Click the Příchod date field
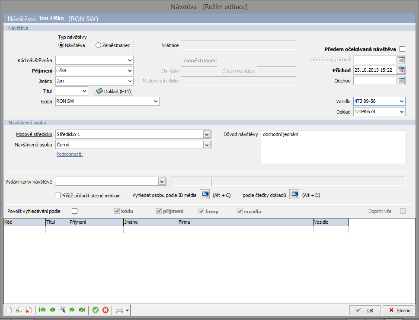The image size is (419, 320). (375, 70)
